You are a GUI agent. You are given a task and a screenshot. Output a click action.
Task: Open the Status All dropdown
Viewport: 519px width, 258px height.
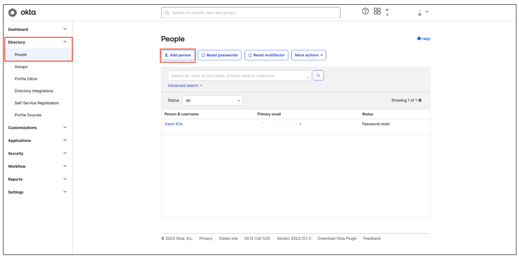click(212, 101)
